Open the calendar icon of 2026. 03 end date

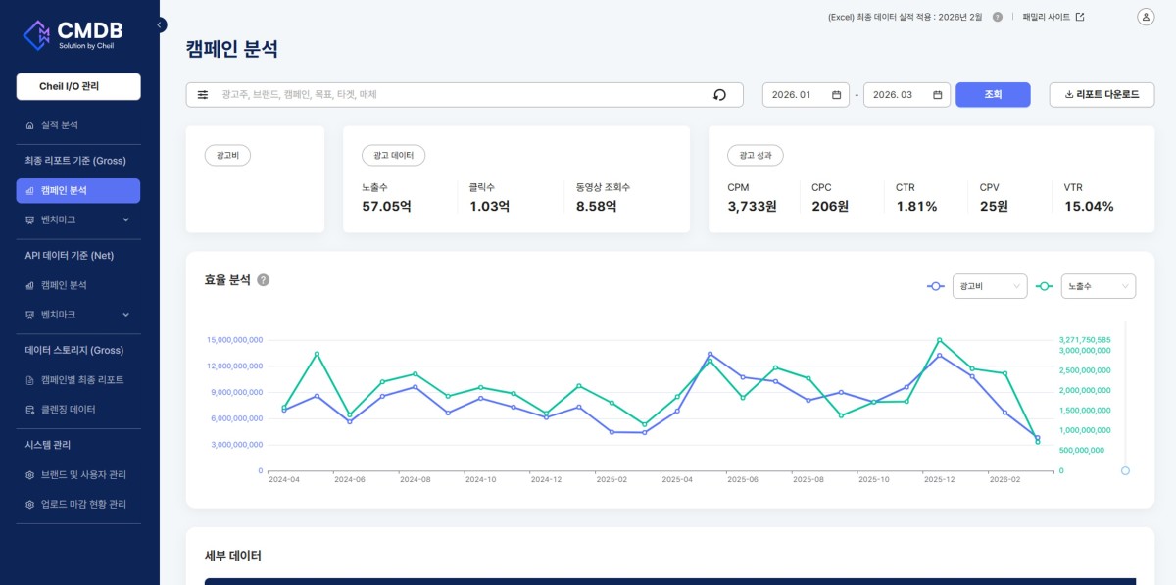[x=937, y=95]
